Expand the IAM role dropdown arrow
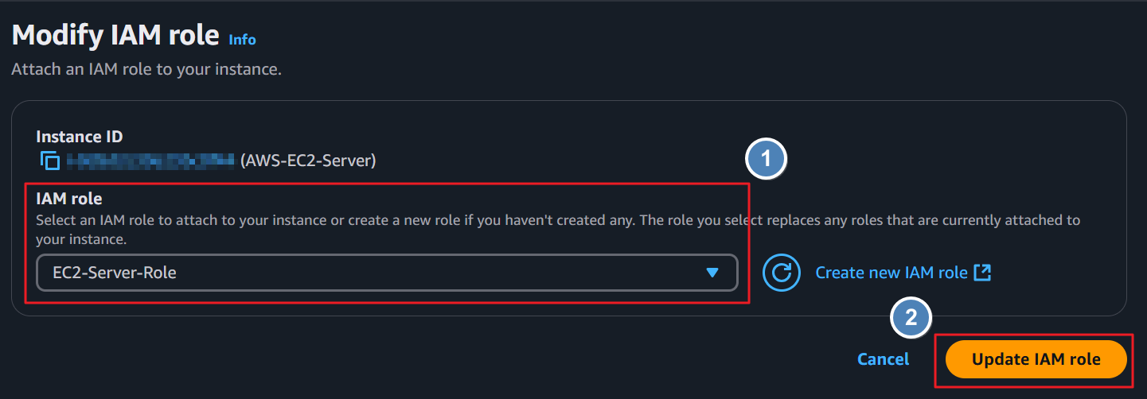 tap(712, 273)
